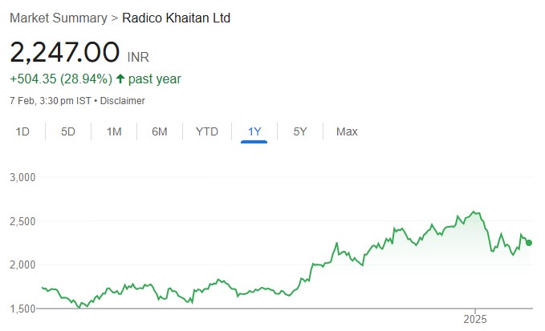Click the Radico Khaitan Ltd title

tap(176, 18)
